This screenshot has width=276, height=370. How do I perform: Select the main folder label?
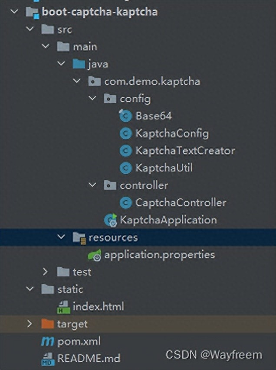[85, 47]
